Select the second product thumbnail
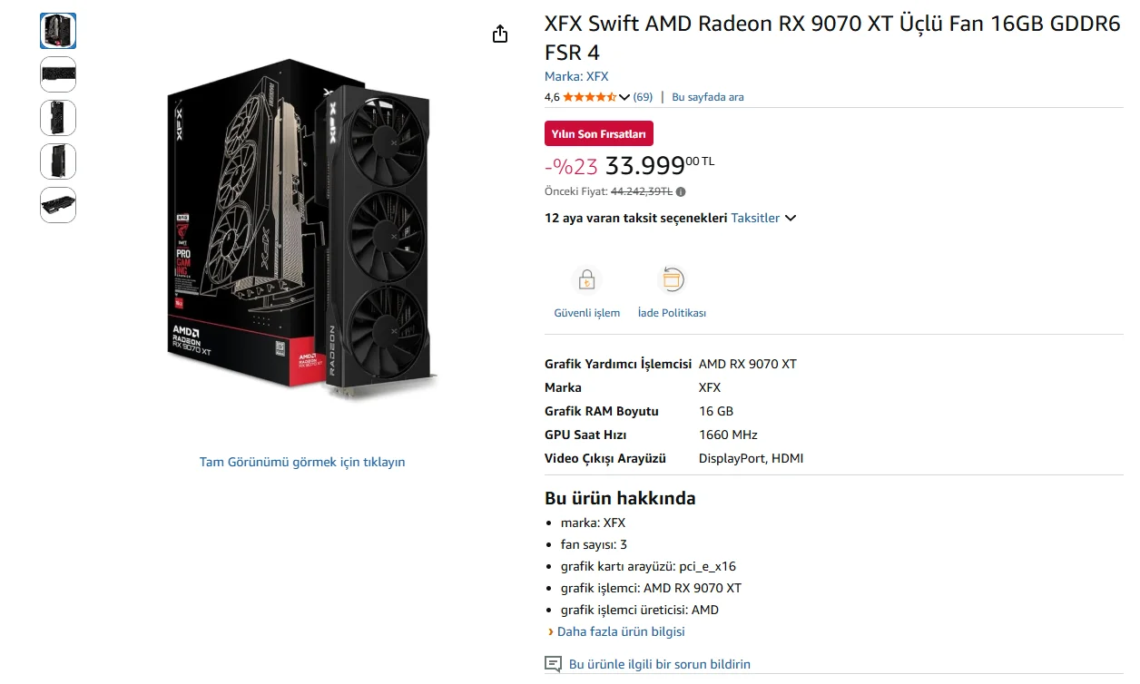This screenshot has height=684, width=1140. click(58, 74)
